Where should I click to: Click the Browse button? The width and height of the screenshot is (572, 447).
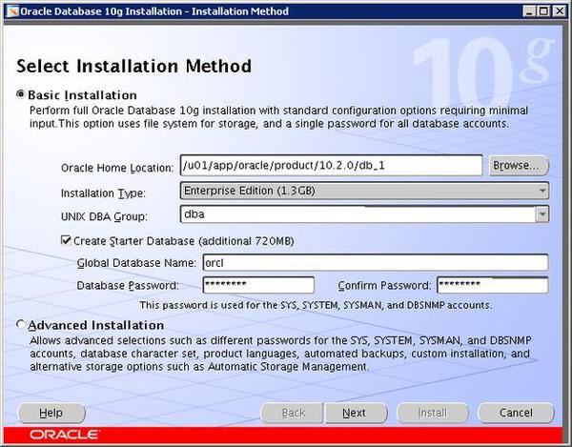click(x=519, y=166)
